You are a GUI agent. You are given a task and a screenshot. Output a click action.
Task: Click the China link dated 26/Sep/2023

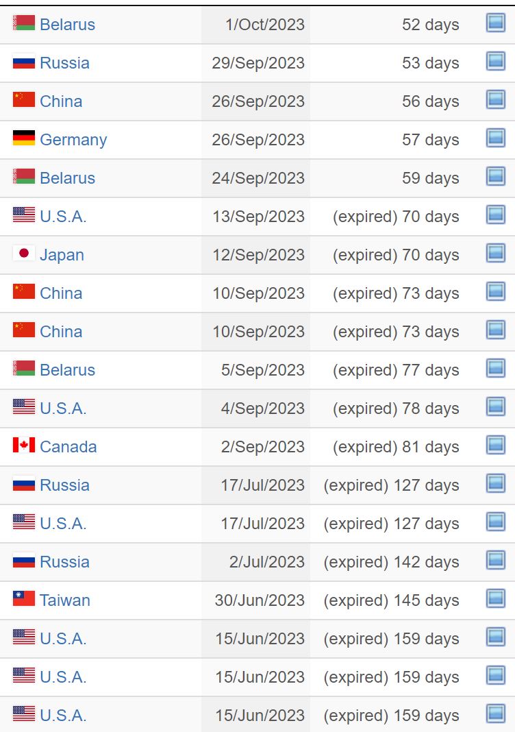coord(61,101)
